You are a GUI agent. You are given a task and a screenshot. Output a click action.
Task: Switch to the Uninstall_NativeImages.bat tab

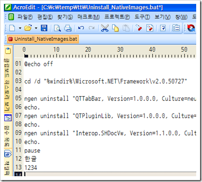tap(43, 39)
